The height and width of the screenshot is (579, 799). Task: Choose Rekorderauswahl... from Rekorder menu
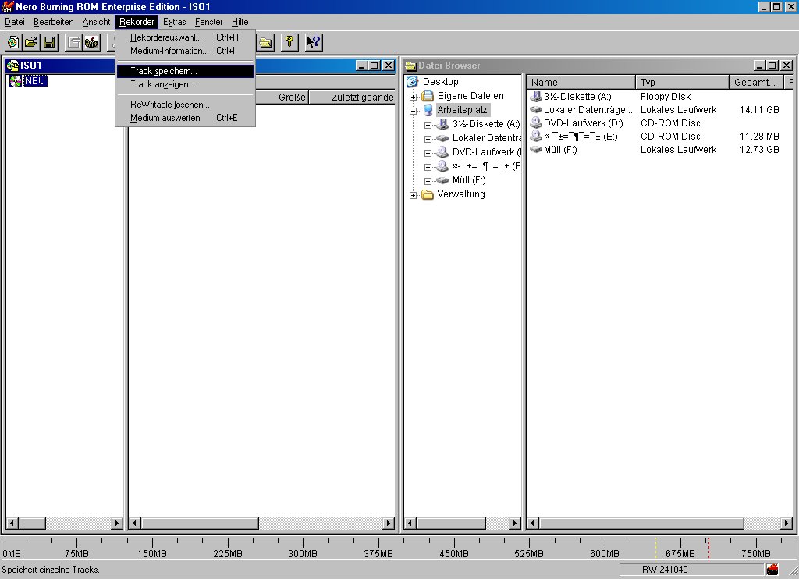tap(185, 37)
